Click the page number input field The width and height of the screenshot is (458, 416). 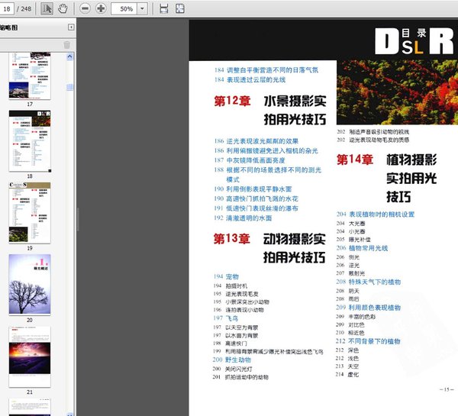[8, 8]
